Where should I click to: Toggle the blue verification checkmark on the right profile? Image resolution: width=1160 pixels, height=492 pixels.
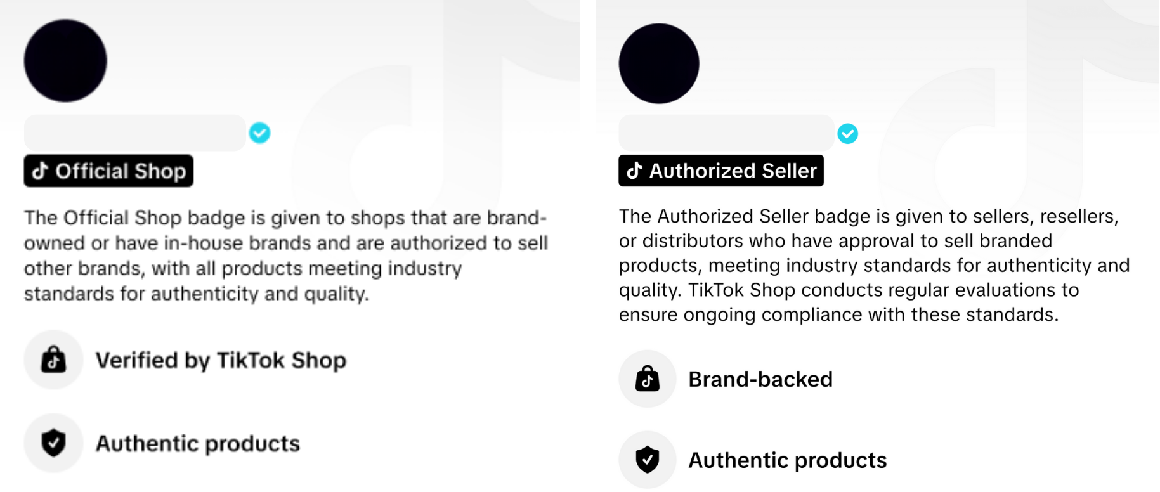[848, 133]
